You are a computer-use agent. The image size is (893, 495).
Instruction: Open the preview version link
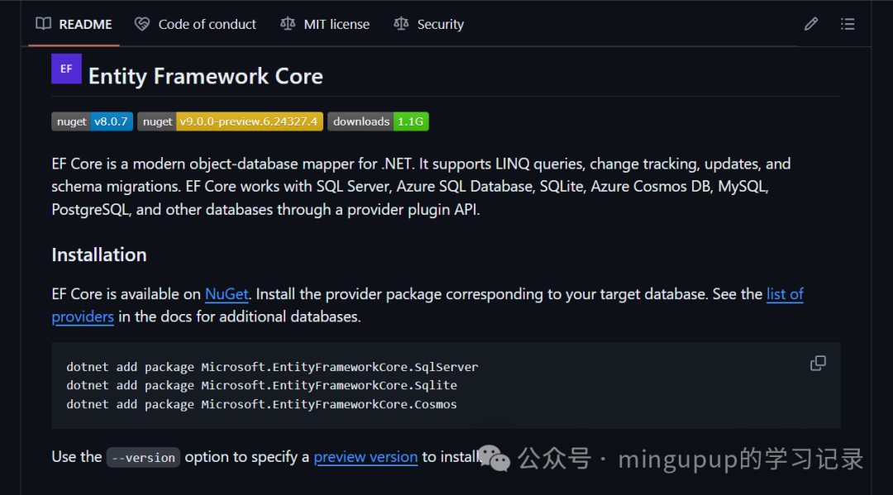(365, 456)
